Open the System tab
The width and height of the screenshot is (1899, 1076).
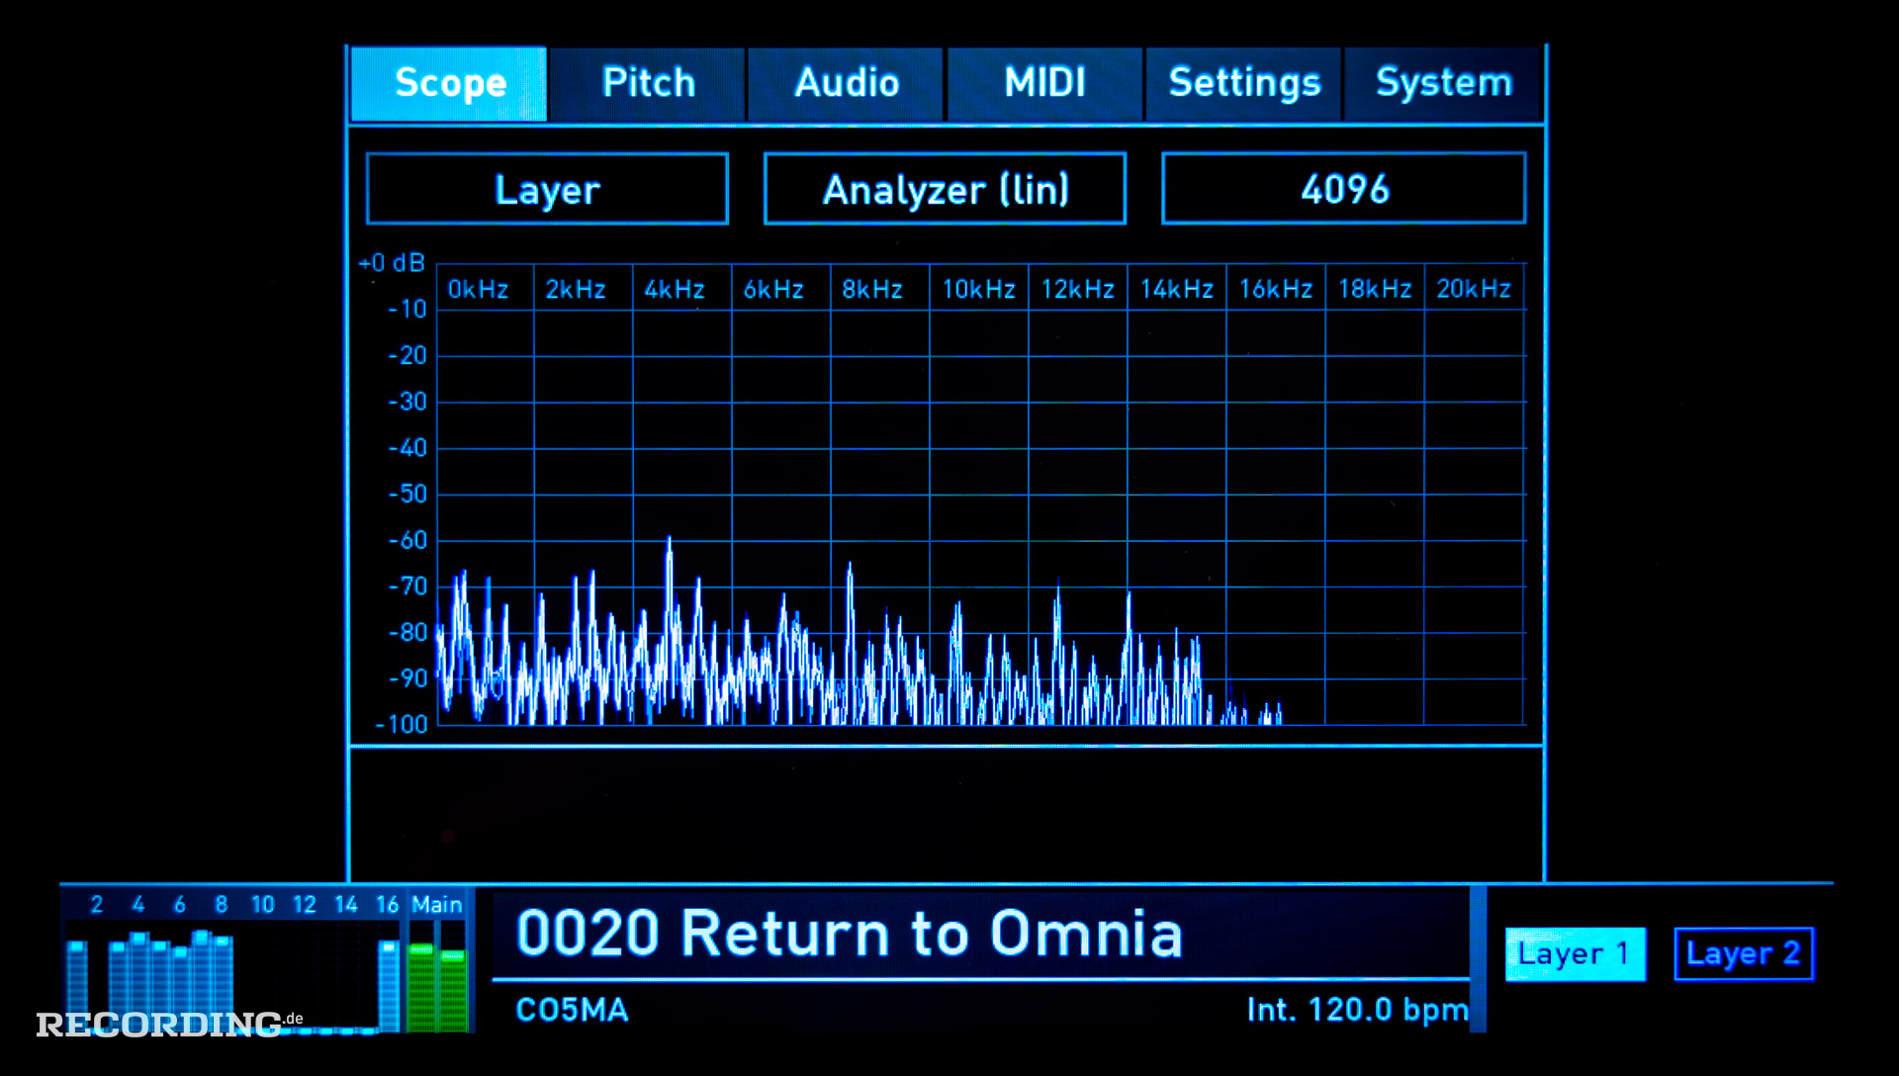[x=1443, y=83]
